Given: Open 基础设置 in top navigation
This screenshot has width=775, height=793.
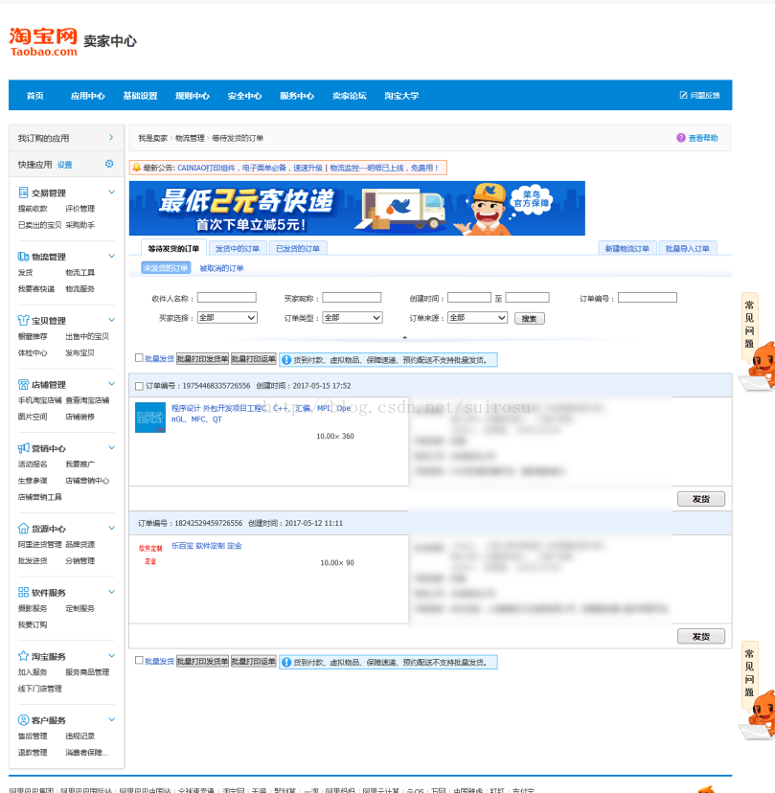Looking at the screenshot, I should 140,96.
